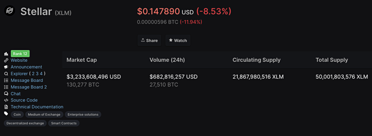Click the source code brackets icon

[x=6, y=100]
